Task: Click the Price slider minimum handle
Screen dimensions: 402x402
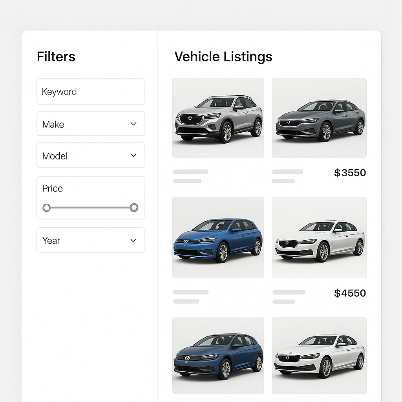Action: [x=47, y=208]
